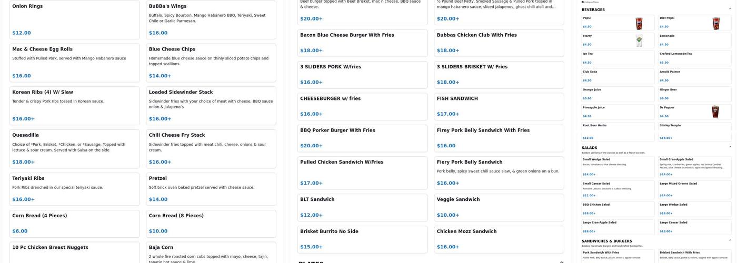The width and height of the screenshot is (737, 263).
Task: Click the Dr Pepper cup image
Action: pos(715,112)
